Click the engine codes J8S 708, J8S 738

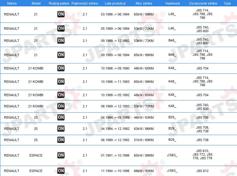click(x=202, y=129)
